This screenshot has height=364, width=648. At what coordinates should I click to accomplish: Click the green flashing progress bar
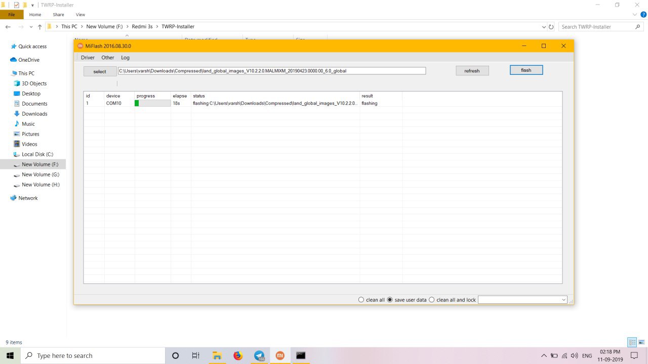pyautogui.click(x=152, y=103)
